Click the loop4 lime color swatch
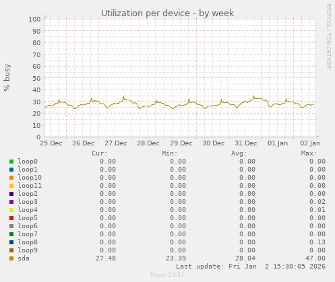This screenshot has height=282, width=335. pyautogui.click(x=11, y=210)
